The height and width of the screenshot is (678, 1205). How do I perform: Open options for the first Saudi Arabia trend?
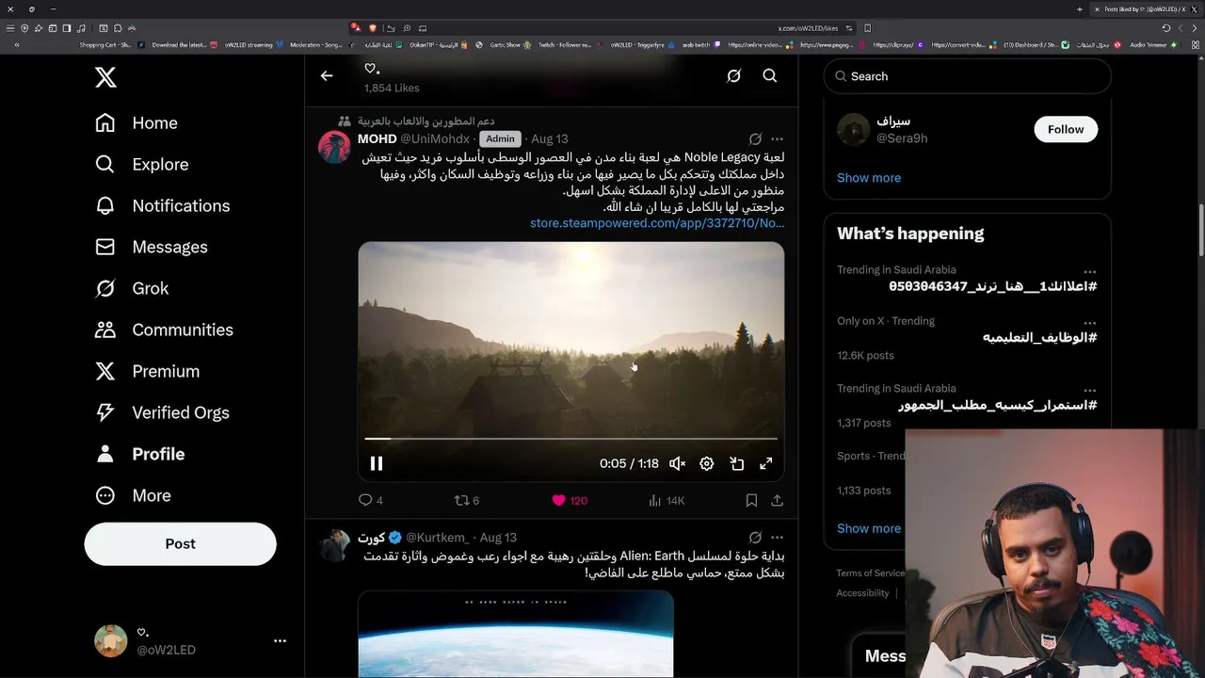(1089, 271)
